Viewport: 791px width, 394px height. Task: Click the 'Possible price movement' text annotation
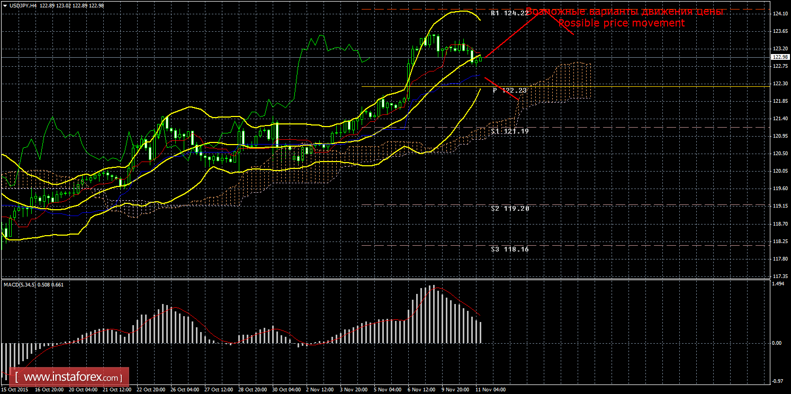point(621,23)
